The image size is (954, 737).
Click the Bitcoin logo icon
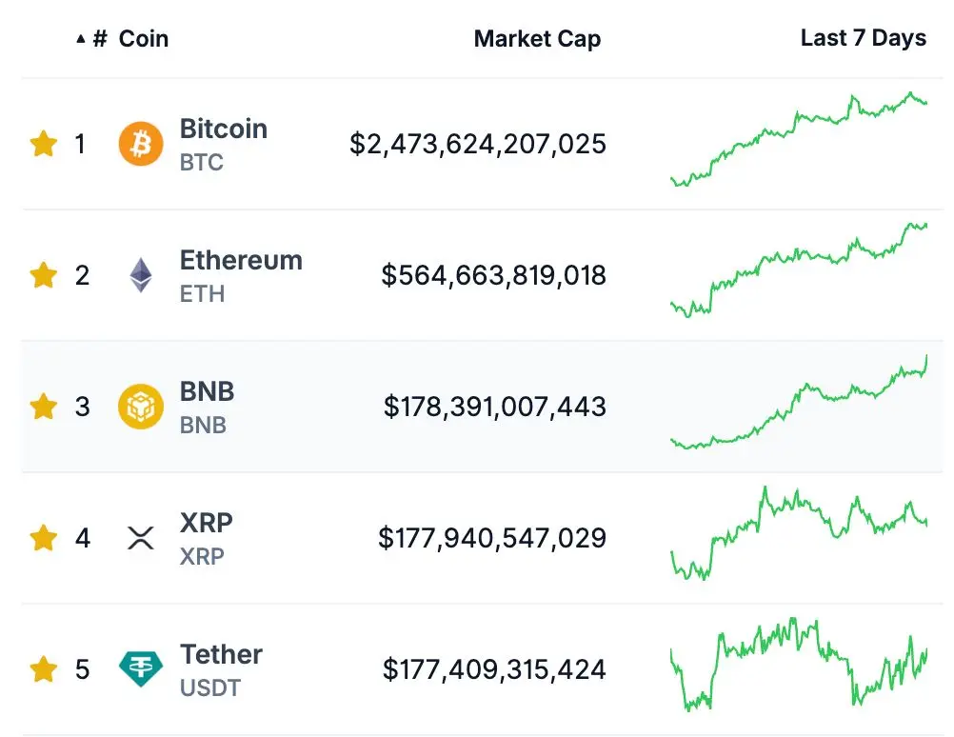(x=141, y=145)
